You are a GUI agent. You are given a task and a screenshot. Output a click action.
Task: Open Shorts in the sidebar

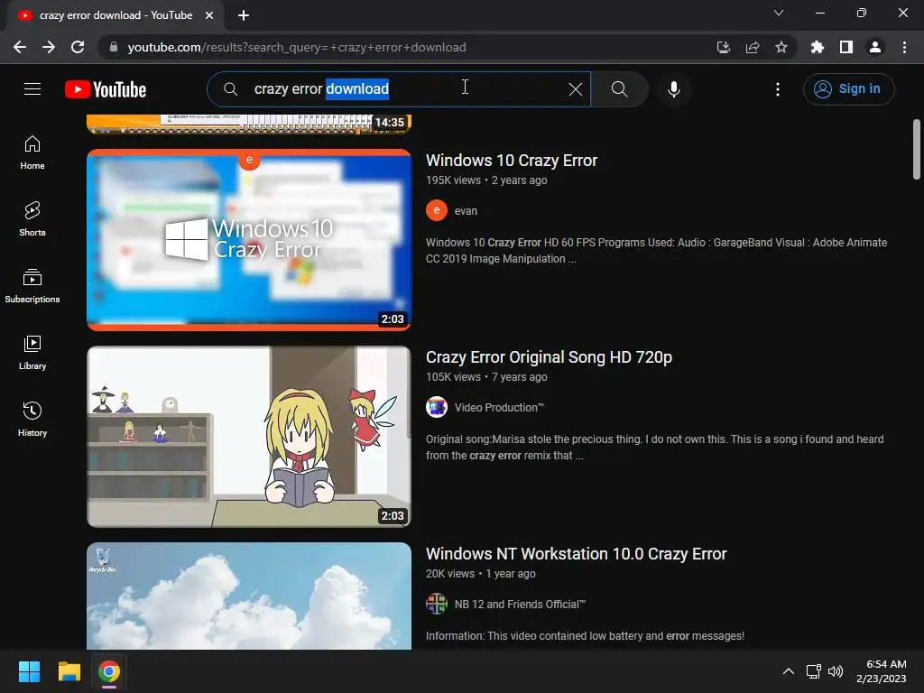[x=32, y=219]
